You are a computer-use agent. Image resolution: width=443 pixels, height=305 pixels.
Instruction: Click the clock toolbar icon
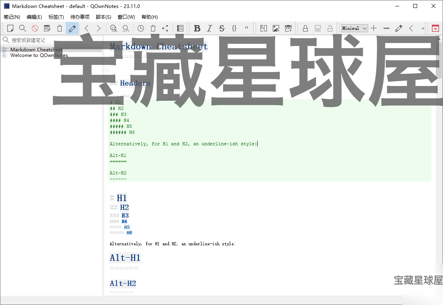(141, 28)
